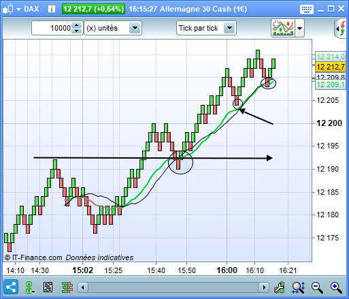Open the chart style candlestick icon
The height and width of the screenshot is (299, 349).
(x=7, y=10)
